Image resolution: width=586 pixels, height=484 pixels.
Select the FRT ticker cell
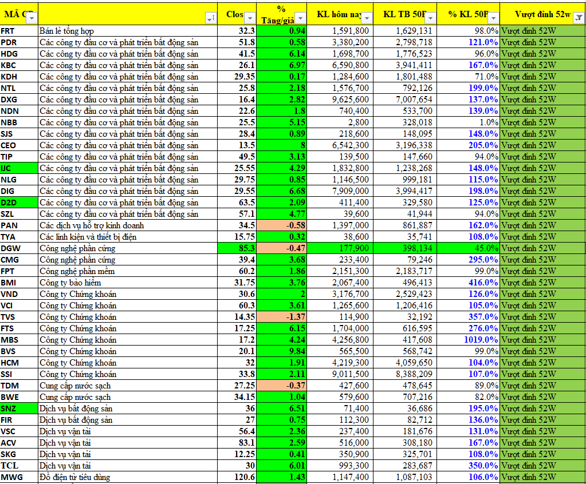[x=19, y=31]
